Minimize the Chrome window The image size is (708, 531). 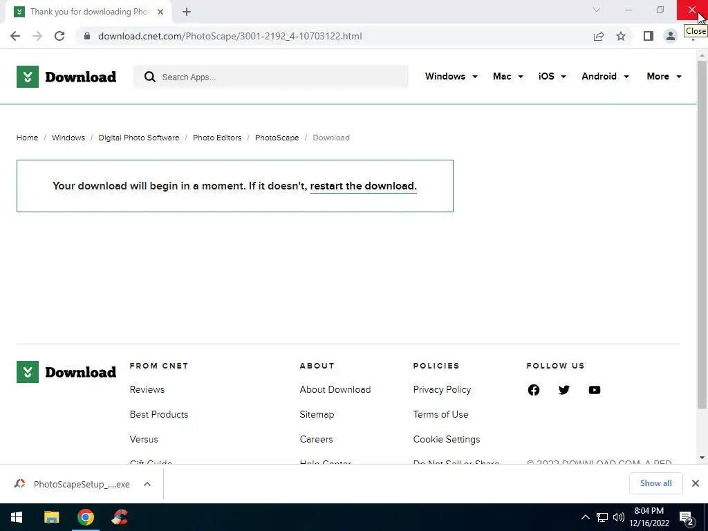628,10
